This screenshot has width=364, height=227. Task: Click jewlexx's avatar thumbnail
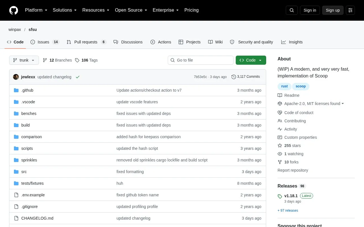pyautogui.click(x=16, y=77)
